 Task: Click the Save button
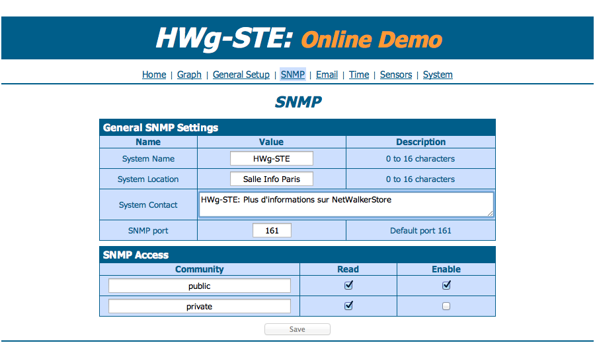click(x=297, y=329)
